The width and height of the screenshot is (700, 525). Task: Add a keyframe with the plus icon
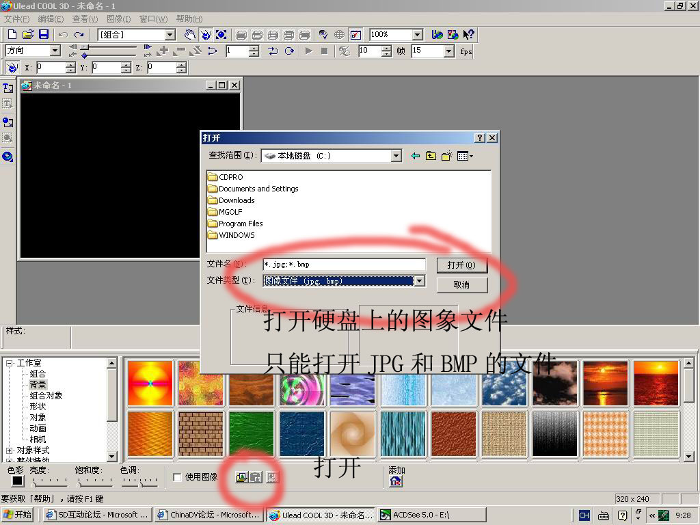pos(163,51)
